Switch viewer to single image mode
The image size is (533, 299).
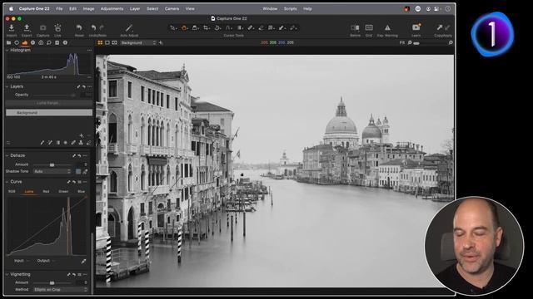pos(107,42)
